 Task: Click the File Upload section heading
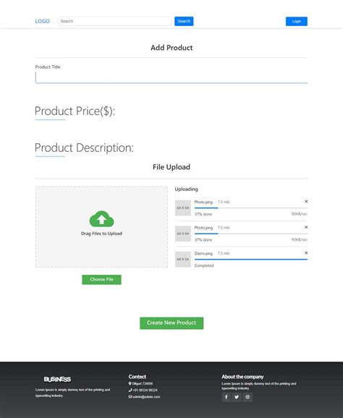point(171,167)
